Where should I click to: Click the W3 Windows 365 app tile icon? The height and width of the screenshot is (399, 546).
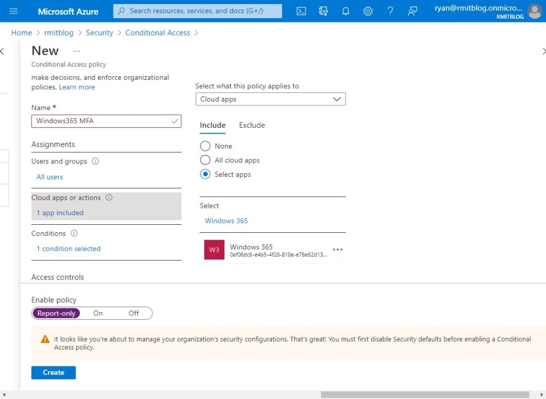214,249
